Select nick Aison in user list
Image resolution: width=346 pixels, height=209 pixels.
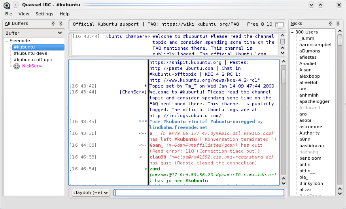(x=305, y=70)
